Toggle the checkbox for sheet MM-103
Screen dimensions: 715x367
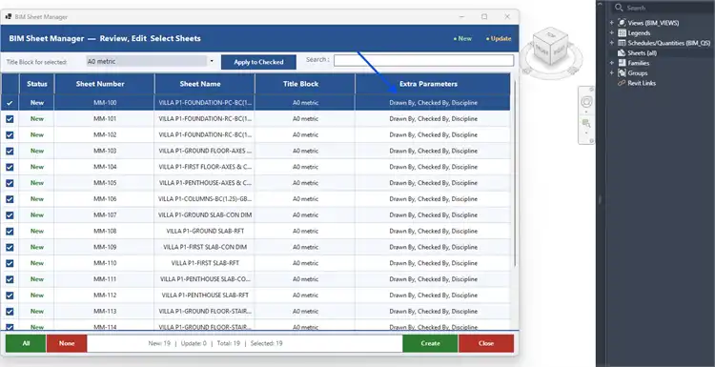(10, 151)
